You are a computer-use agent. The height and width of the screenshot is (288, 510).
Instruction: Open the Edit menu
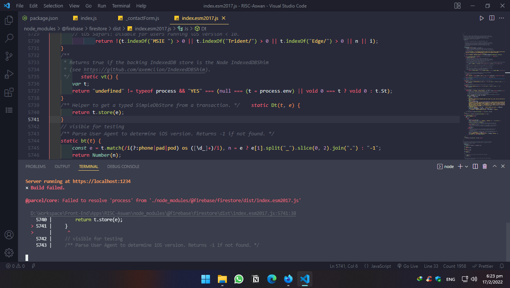click(33, 6)
